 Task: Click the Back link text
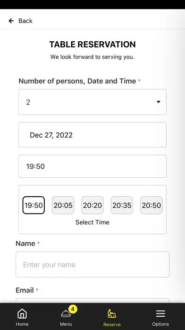[x=25, y=21]
